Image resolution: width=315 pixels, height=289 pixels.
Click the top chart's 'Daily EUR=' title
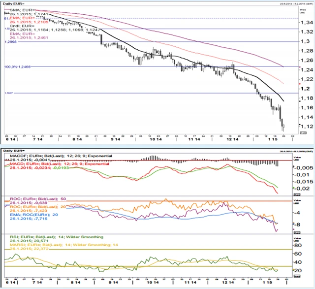[13, 3]
